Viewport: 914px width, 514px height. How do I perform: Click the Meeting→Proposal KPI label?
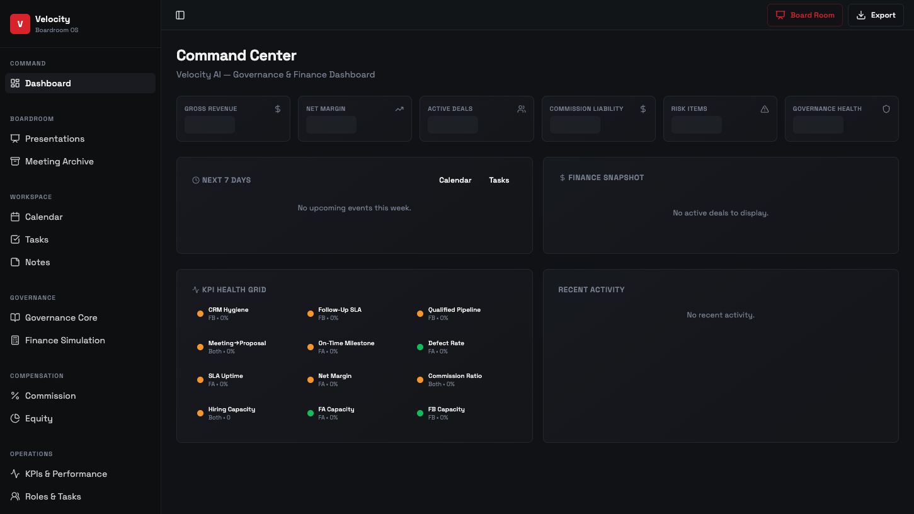tap(237, 343)
